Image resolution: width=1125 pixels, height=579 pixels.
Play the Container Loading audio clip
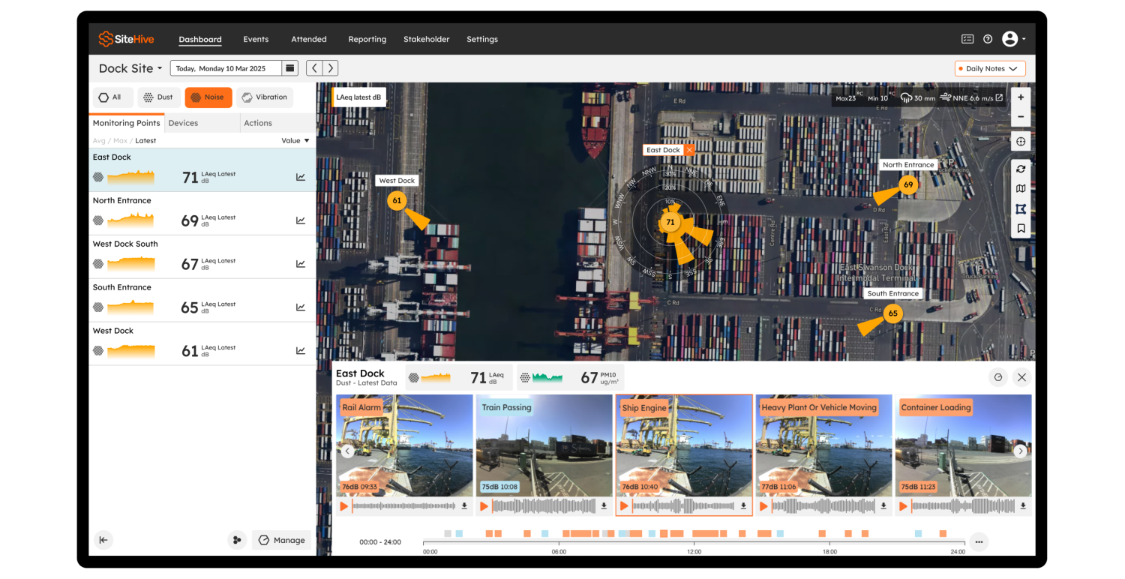(903, 506)
